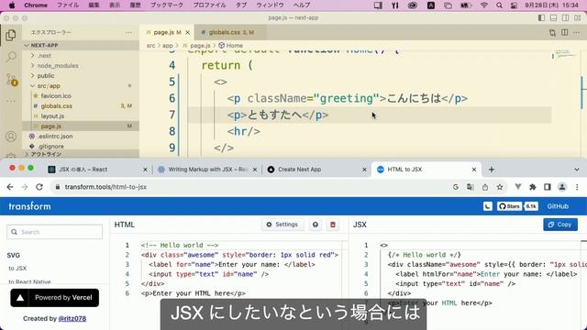Go forward in Chrome
Viewport: 587px width, 330px height.
pyautogui.click(x=25, y=187)
